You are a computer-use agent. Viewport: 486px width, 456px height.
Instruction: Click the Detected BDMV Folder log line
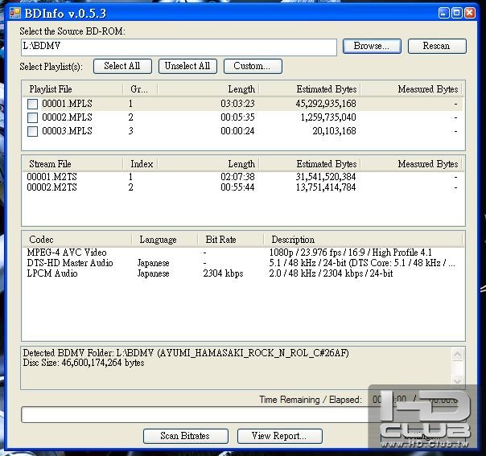point(186,353)
